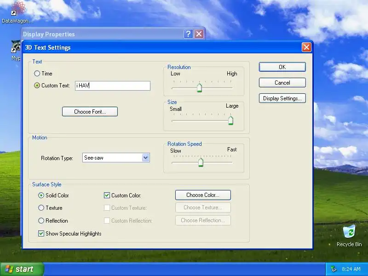Viewport: 368px width, 276px height.
Task: Select the Custom Text radio button
Action: tap(37, 86)
